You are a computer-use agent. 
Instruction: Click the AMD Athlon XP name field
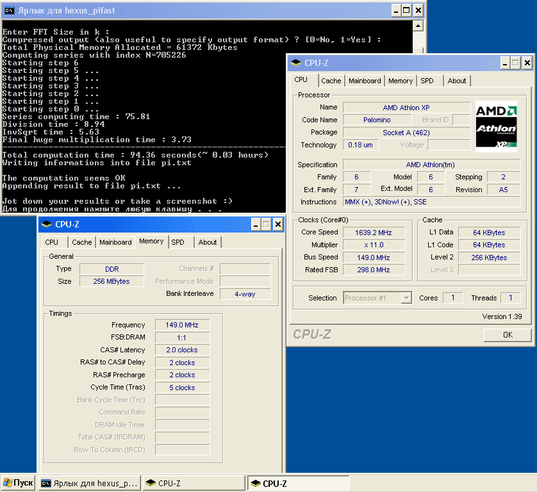coord(406,108)
